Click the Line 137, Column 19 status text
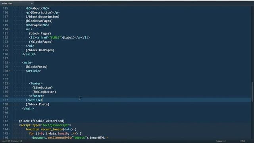The width and height of the screenshot is (254, 143). [12, 141]
